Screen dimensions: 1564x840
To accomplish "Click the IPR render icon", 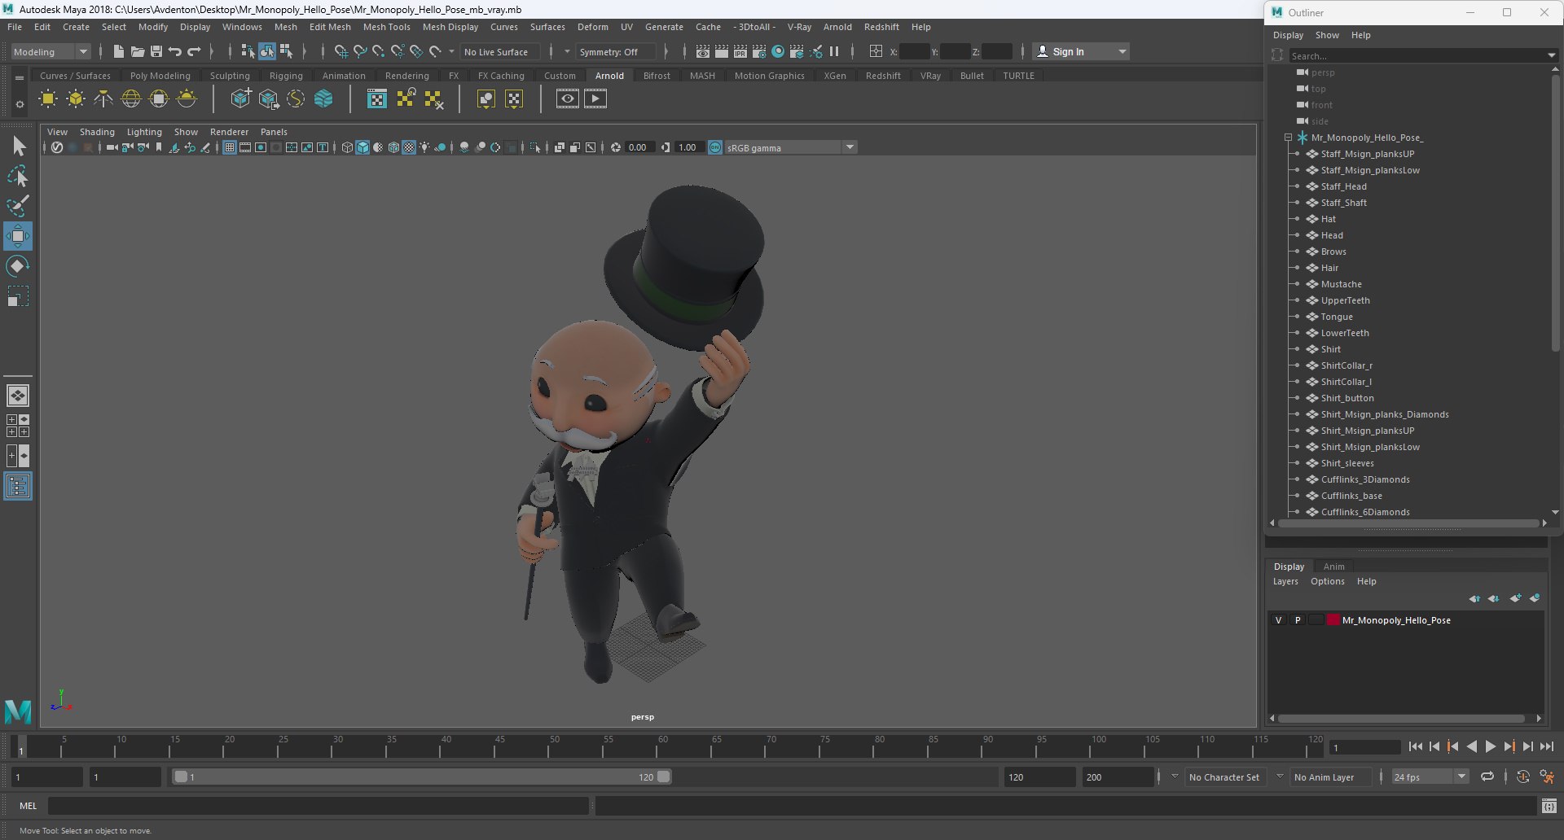I will 740,51.
